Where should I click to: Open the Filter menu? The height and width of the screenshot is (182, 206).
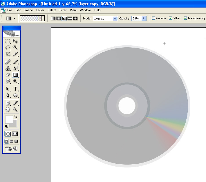click(x=63, y=10)
